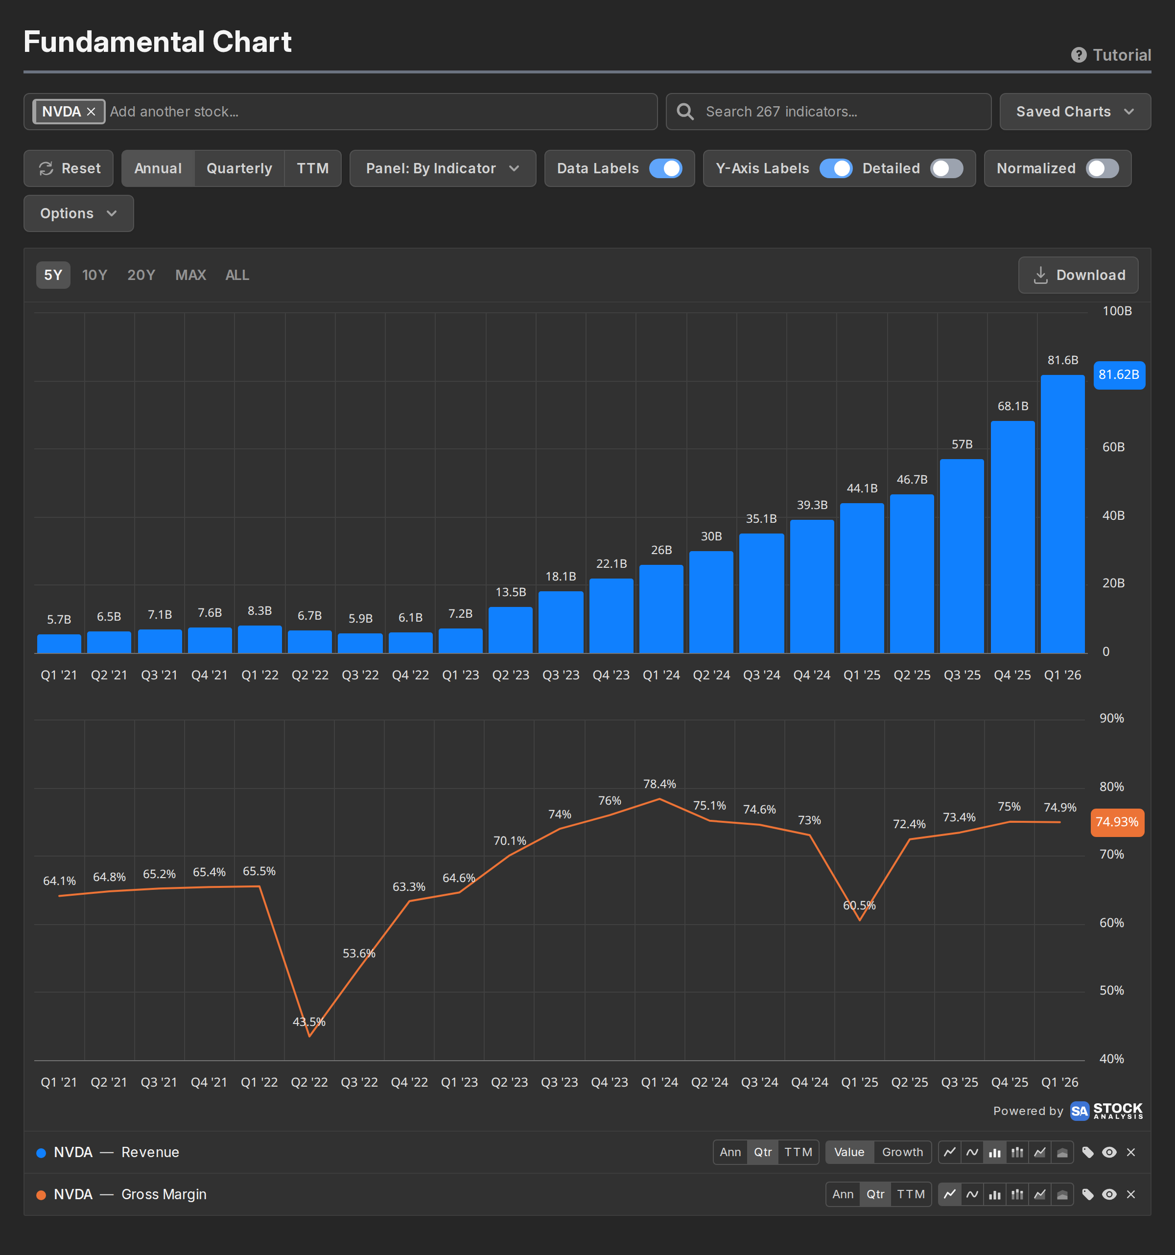Open the Saved Charts dropdown
The height and width of the screenshot is (1255, 1175).
tap(1075, 112)
